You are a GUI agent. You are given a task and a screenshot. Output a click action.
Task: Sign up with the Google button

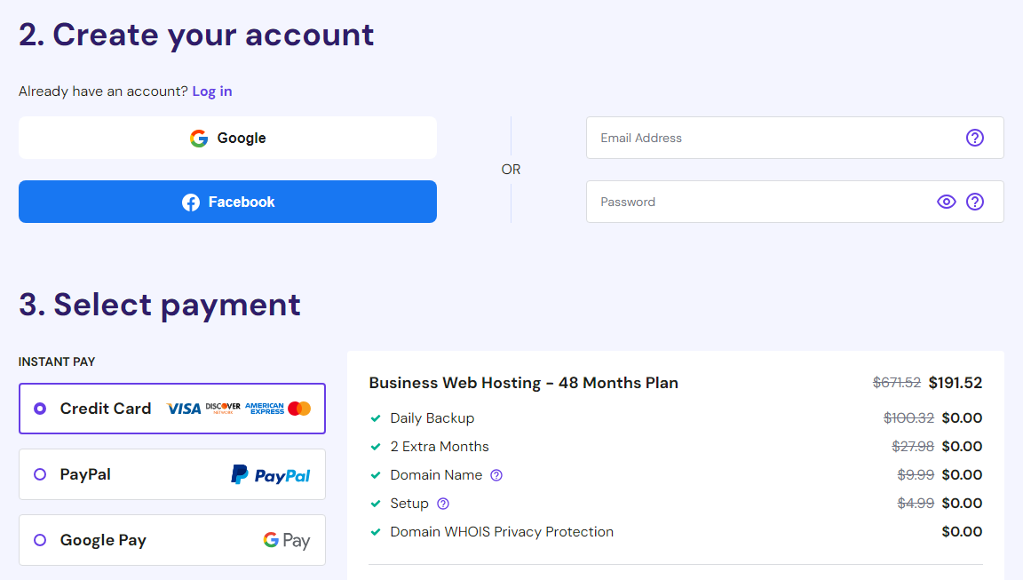coord(227,138)
